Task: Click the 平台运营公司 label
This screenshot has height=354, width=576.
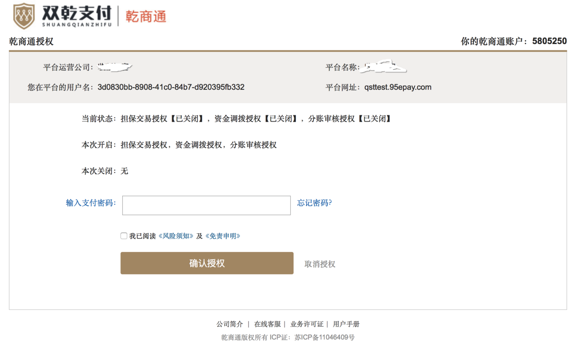Action: (69, 68)
